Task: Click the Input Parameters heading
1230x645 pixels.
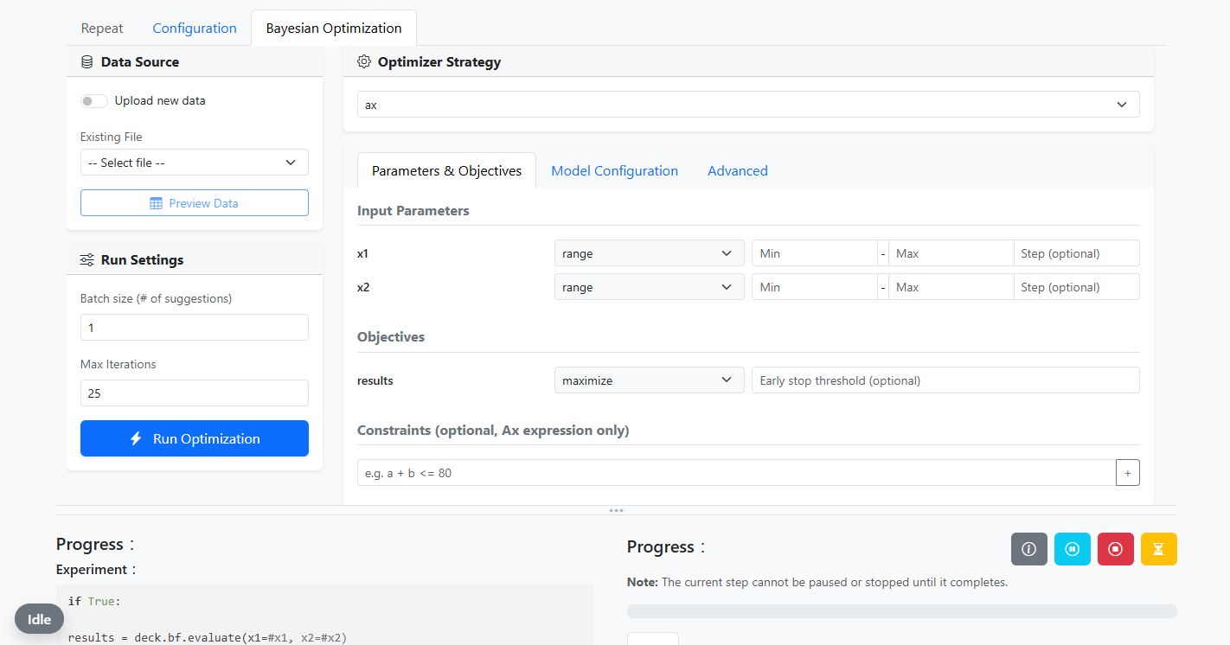Action: [413, 211]
